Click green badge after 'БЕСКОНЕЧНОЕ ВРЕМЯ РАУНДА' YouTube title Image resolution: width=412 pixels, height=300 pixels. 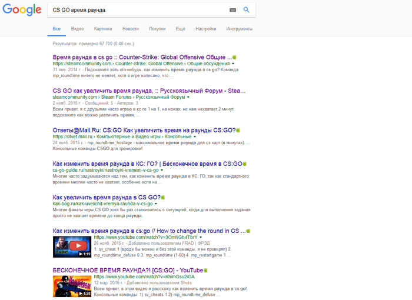[x=205, y=271]
